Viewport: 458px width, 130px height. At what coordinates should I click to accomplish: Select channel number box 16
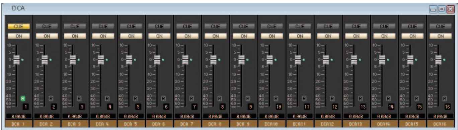[x=448, y=107]
